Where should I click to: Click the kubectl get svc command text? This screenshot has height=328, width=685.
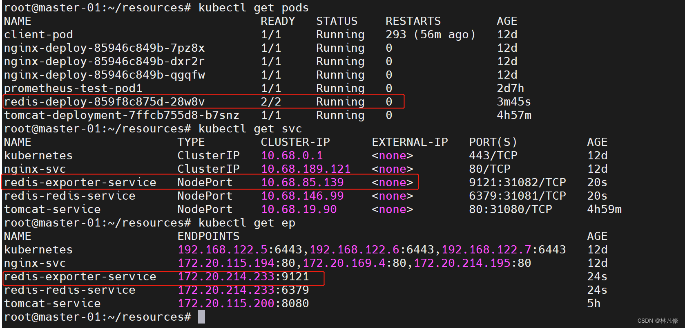pyautogui.click(x=250, y=129)
